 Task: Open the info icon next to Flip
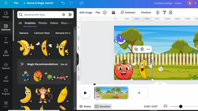point(105,12)
